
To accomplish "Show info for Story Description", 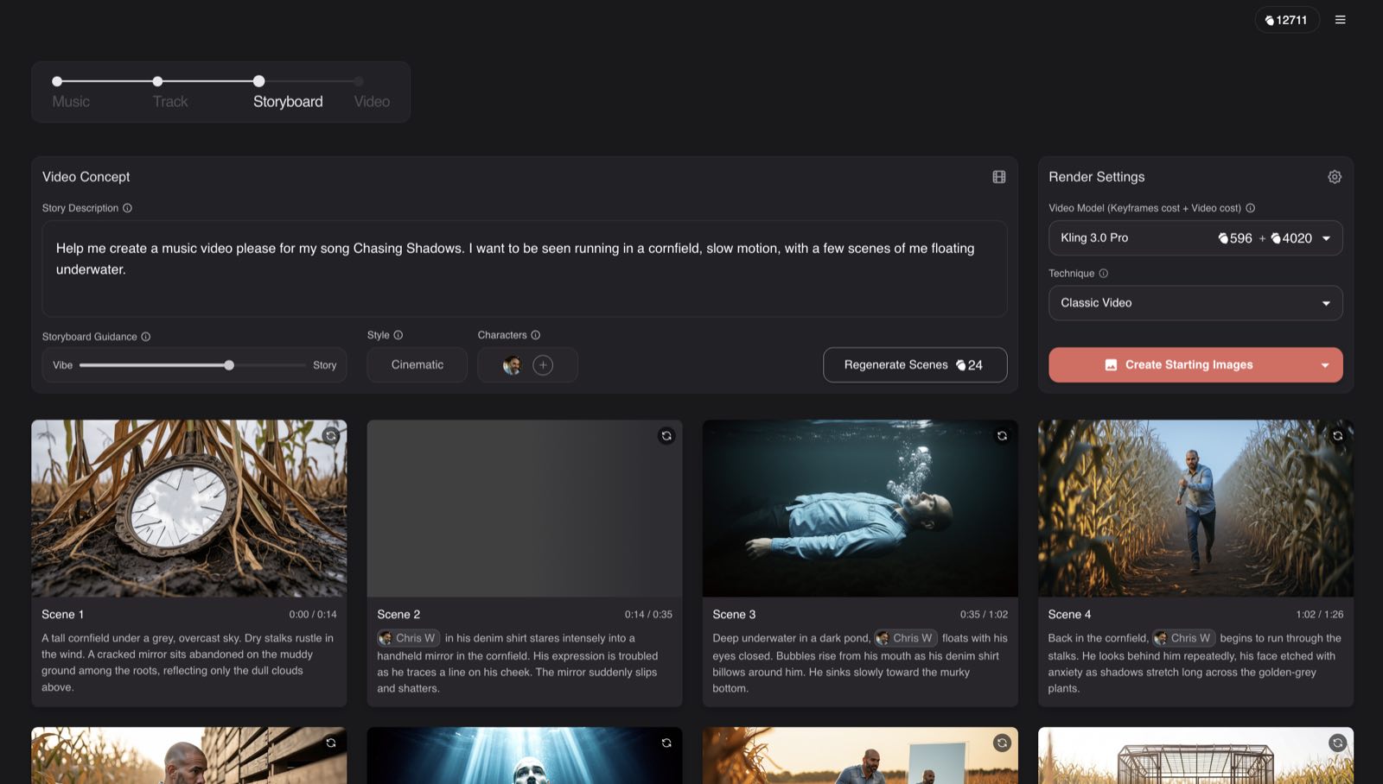I will pyautogui.click(x=127, y=208).
